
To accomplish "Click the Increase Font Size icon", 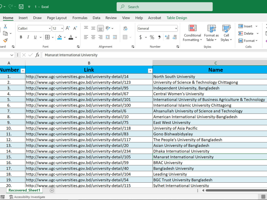I will 68,28.
